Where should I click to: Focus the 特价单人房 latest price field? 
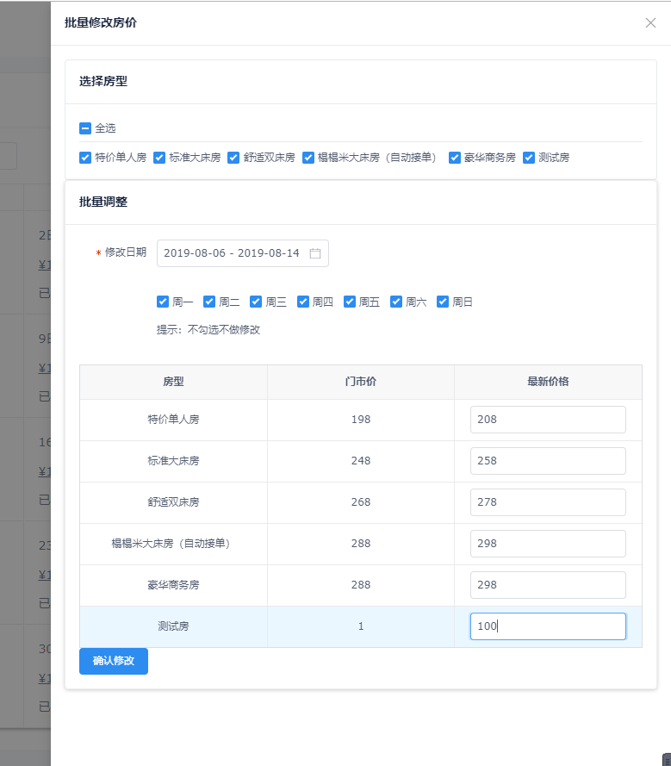coord(548,420)
